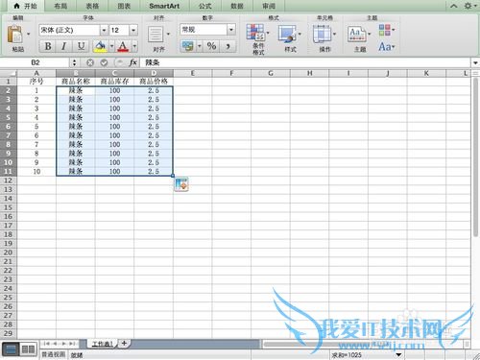This screenshot has width=480, height=360.
Task: Open the Themes Aa icon
Action: coord(356,35)
